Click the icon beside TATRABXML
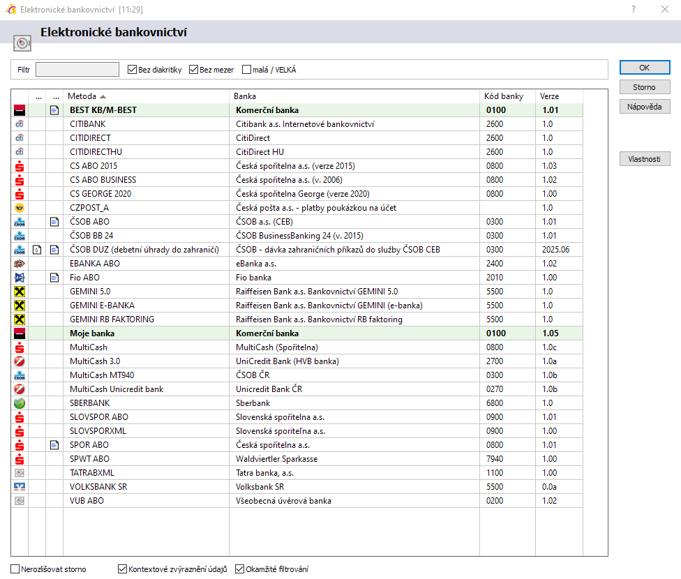This screenshot has width=681, height=579. point(20,473)
